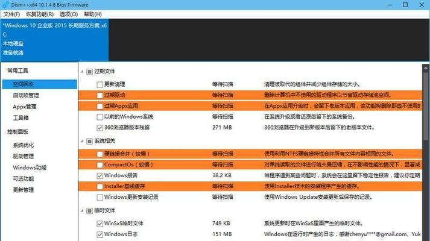The image size is (430, 241).
Task: Select the Windows 10 企业版 system image tile
Action: pos(54,40)
